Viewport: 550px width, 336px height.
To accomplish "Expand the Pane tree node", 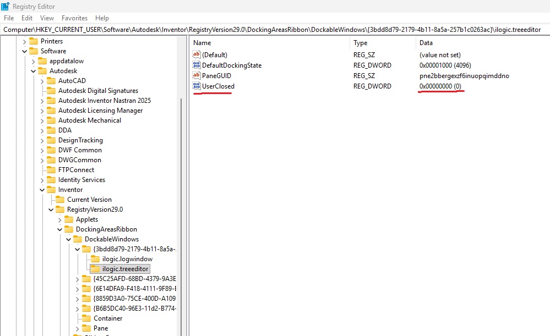I will tap(77, 328).
